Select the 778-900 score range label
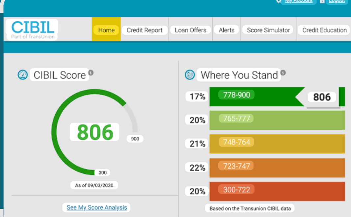Image resolution: width=351 pixels, height=217 pixels. point(236,95)
